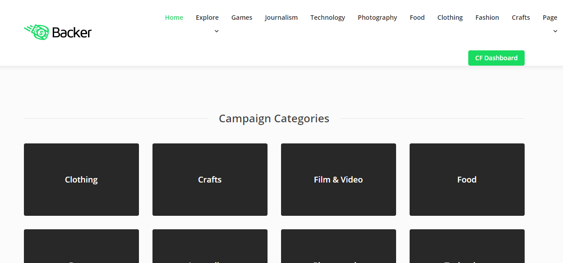
Task: Click the Food nav menu item
Action: click(417, 18)
